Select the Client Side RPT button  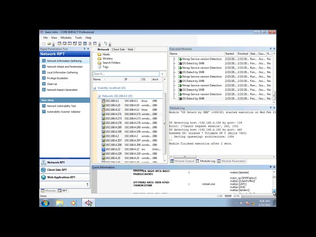[65, 170]
